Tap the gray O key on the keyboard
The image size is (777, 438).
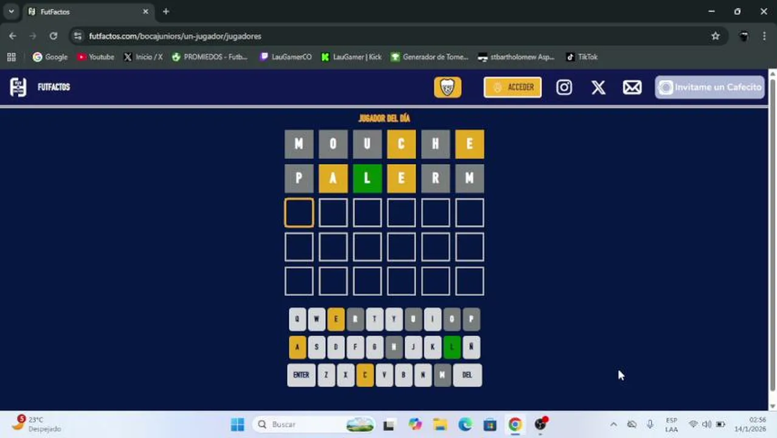coord(452,319)
